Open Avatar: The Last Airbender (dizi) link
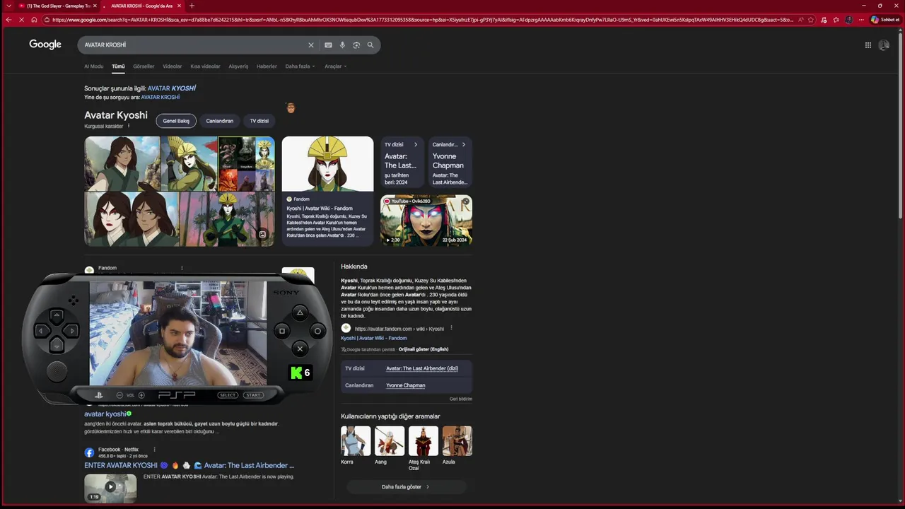Image resolution: width=905 pixels, height=509 pixels. click(422, 368)
